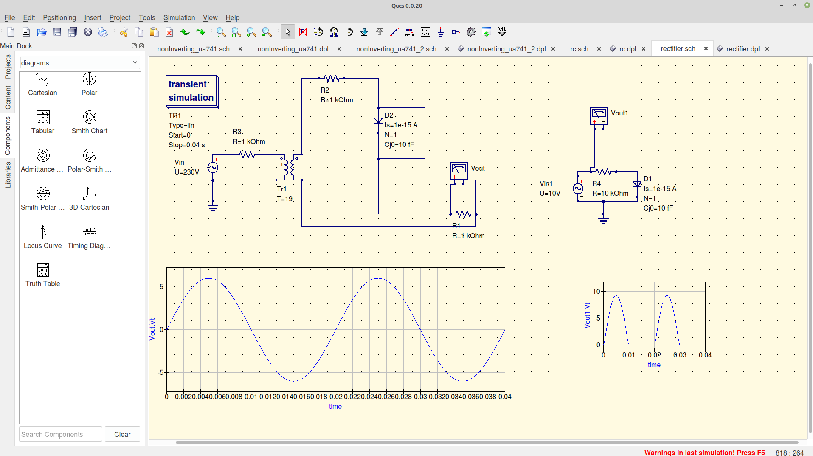
Task: Mirror selection about the Y axis
Action: [x=334, y=32]
